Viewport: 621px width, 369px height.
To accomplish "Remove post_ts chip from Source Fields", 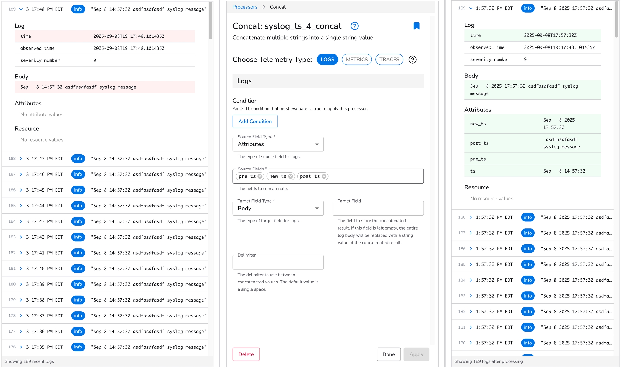I will [324, 176].
